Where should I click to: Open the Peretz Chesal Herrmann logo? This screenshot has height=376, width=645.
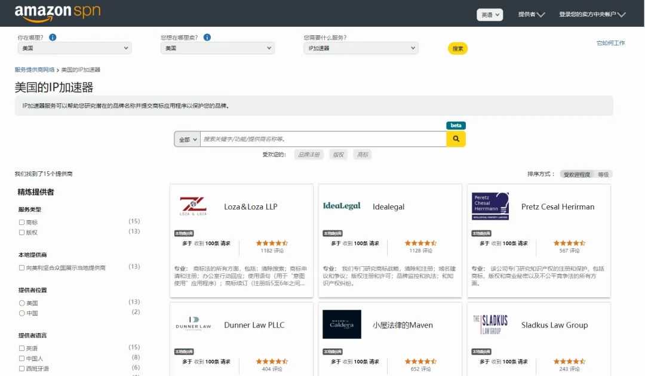[490, 206]
